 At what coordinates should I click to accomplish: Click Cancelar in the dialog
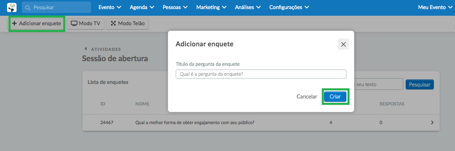[307, 97]
